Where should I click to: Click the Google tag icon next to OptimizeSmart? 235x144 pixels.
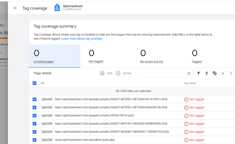coord(57,8)
